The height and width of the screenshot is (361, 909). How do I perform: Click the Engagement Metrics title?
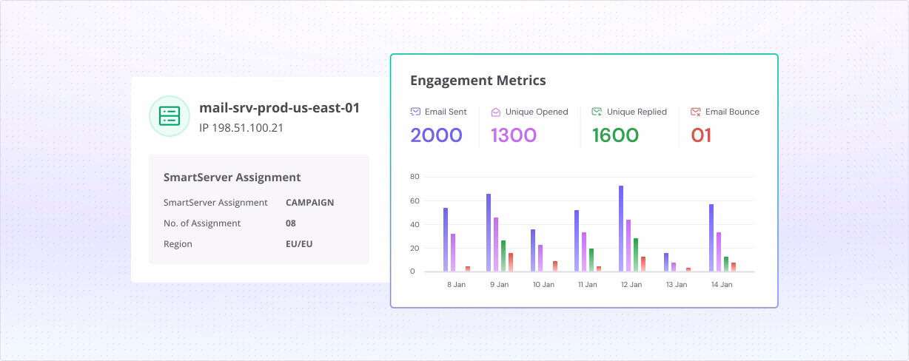click(477, 81)
